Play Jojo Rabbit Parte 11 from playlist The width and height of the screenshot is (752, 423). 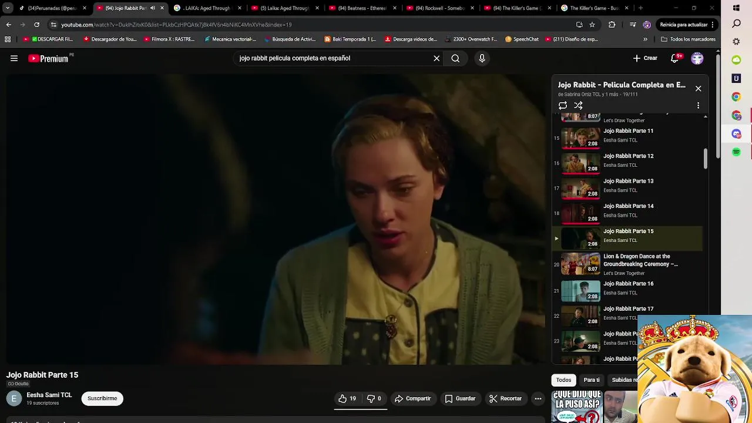pos(627,137)
